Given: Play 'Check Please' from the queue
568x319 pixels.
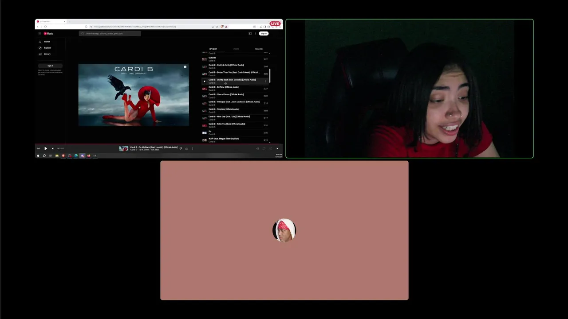Looking at the screenshot, I should pos(235,96).
